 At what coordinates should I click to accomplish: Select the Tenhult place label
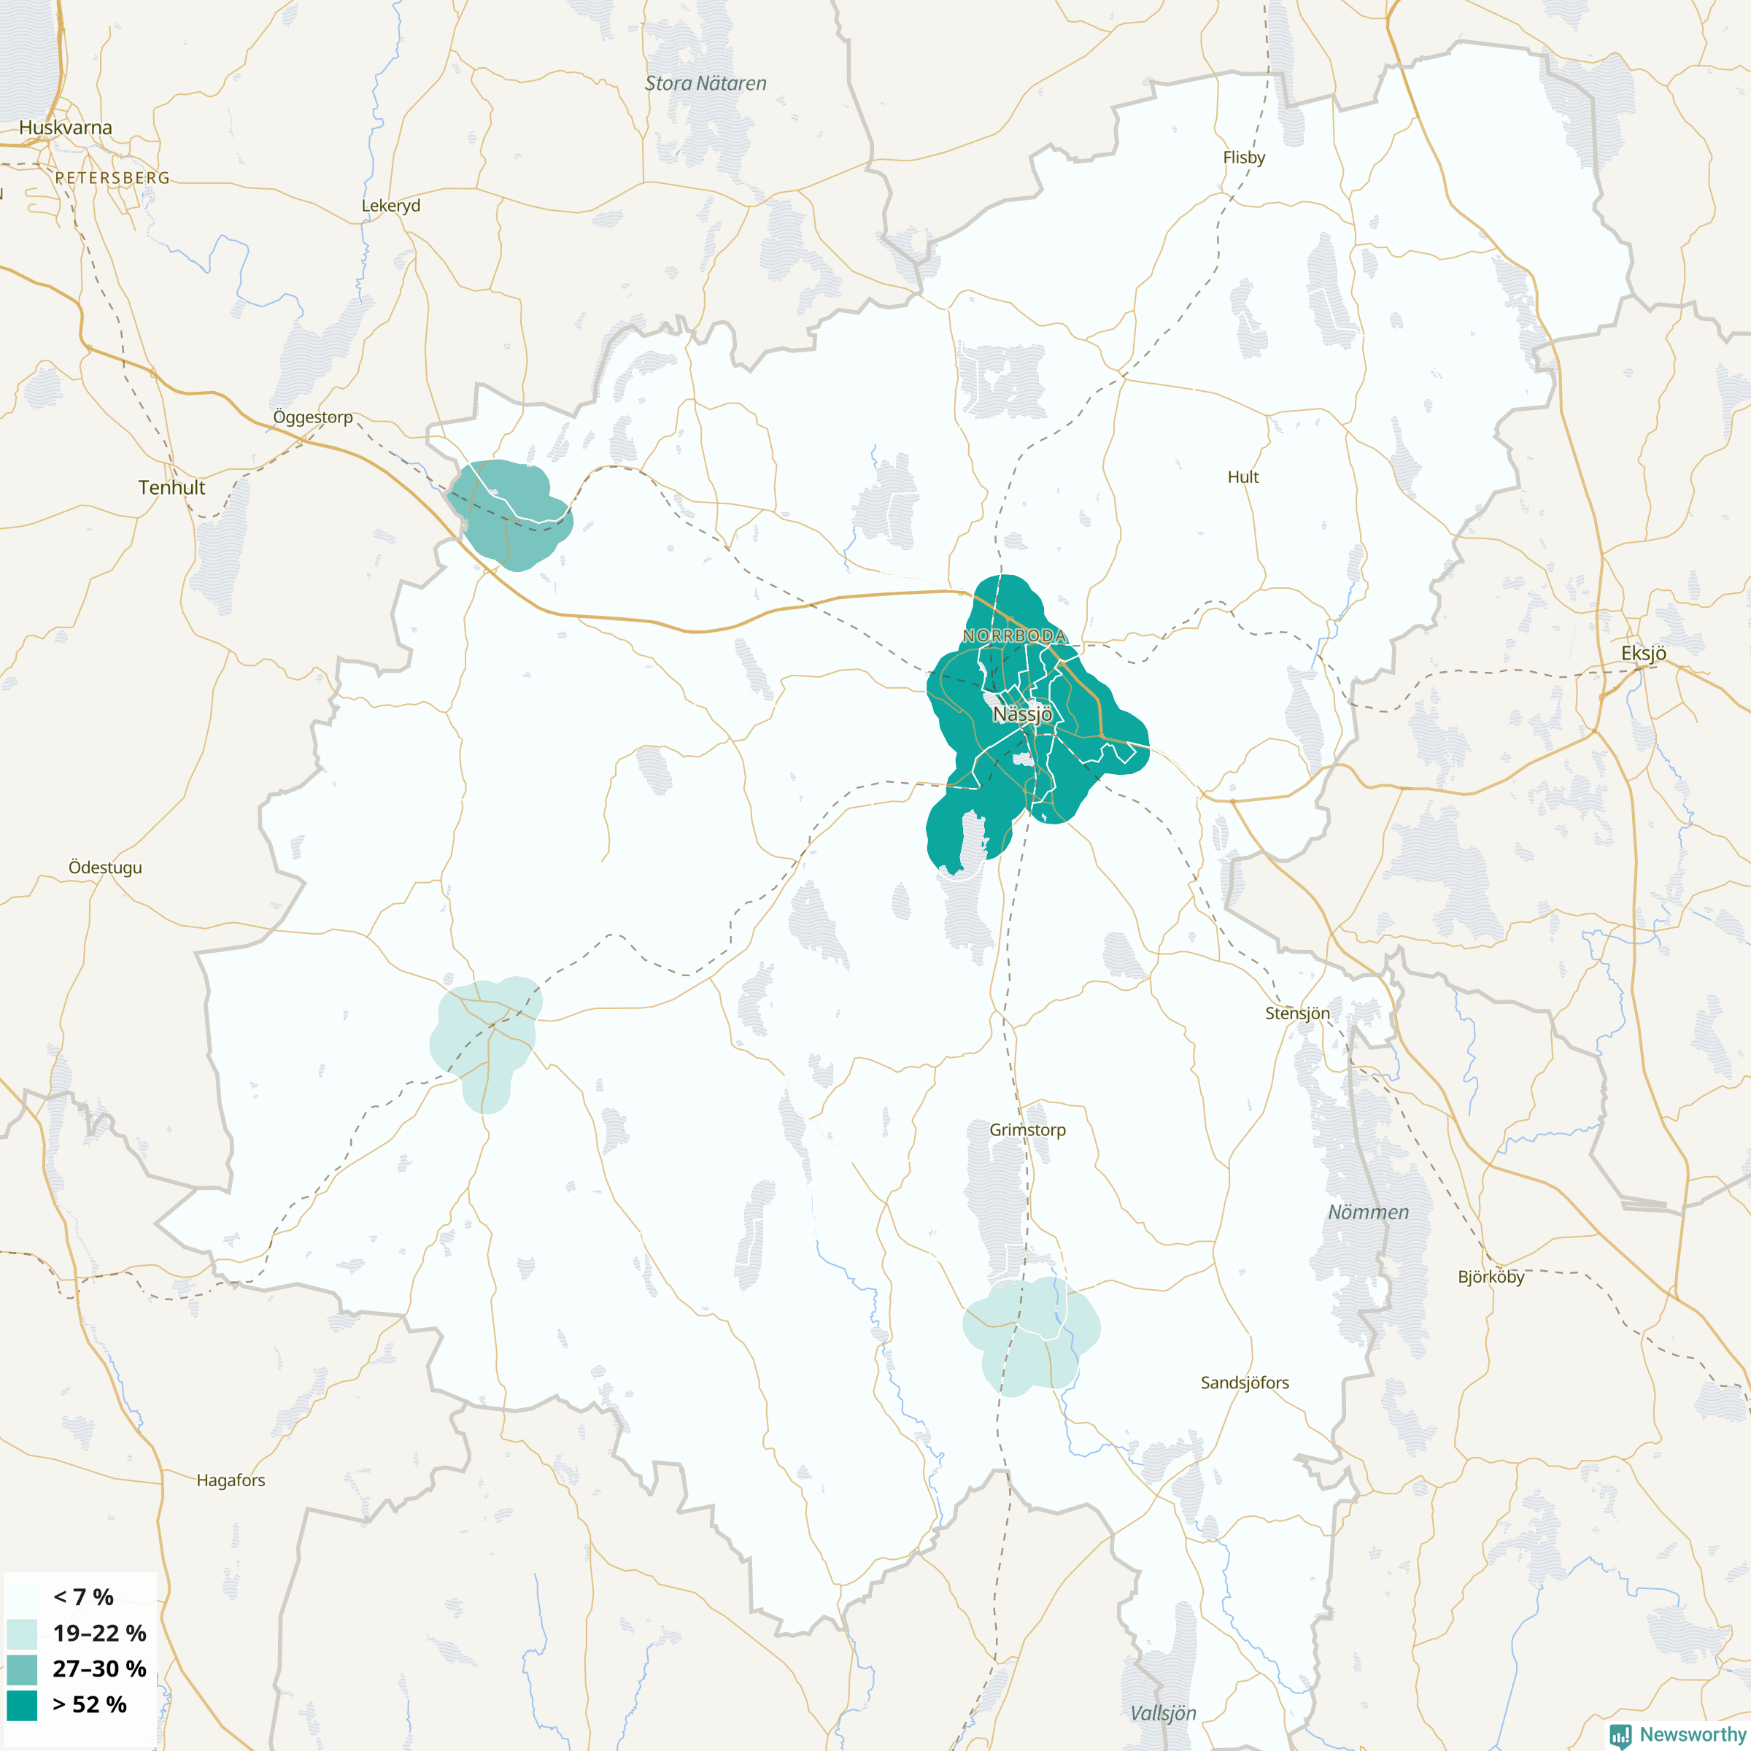(171, 487)
